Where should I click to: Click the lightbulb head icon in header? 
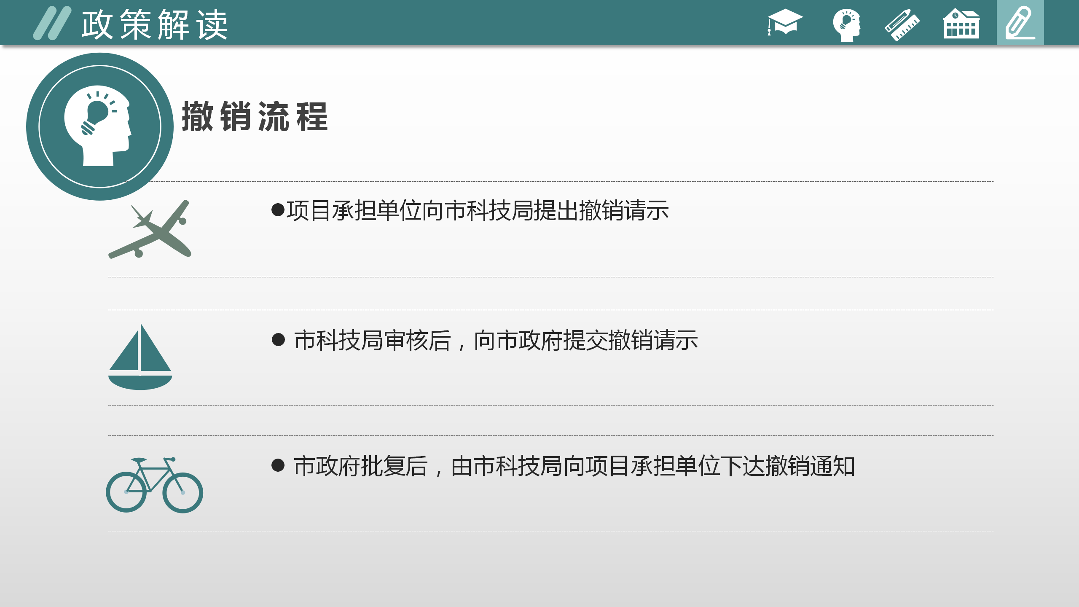click(x=846, y=24)
